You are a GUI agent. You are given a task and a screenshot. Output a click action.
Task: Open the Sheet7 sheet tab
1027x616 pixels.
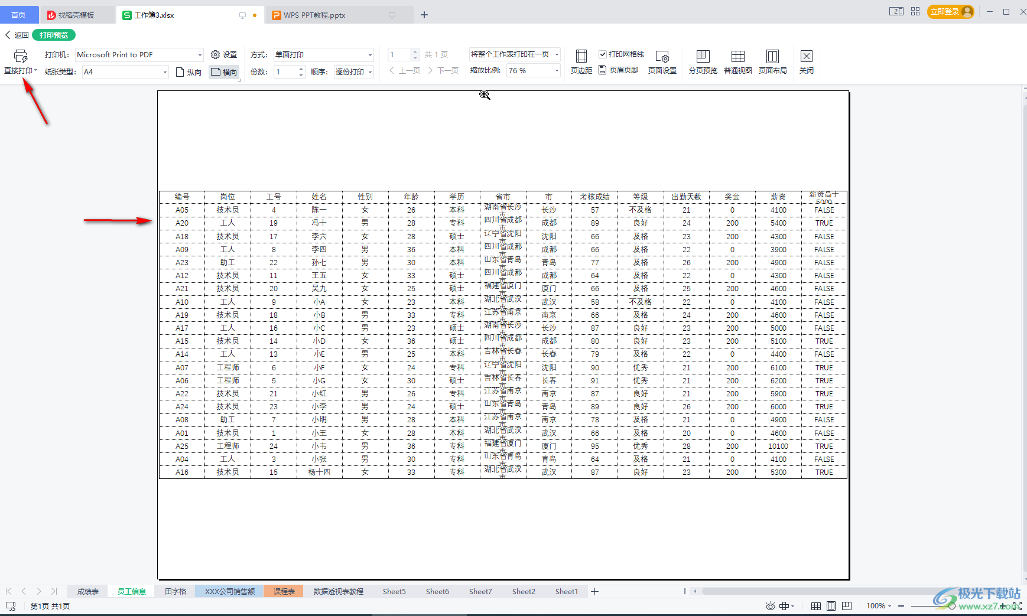pos(480,591)
